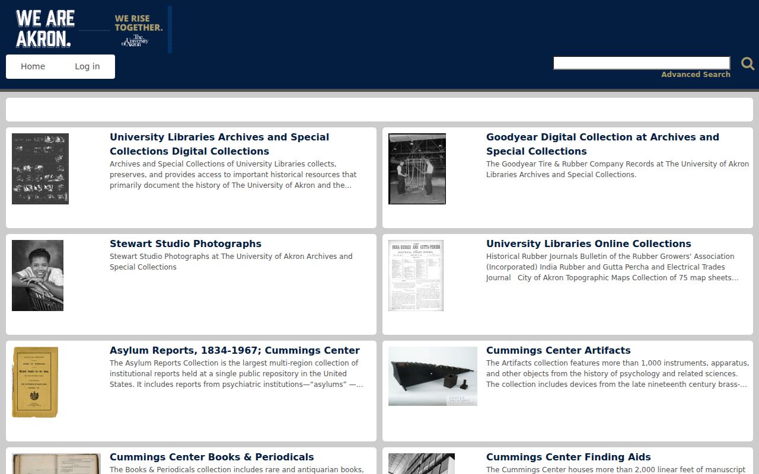
Task: Click the magnifying glass search icon
Action: 748,63
